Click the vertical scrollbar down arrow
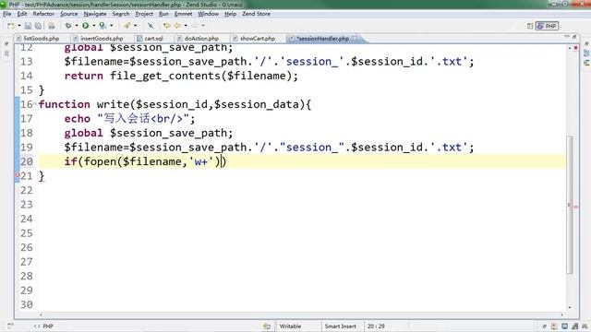Viewport: 591px width, 332px height. click(570, 307)
